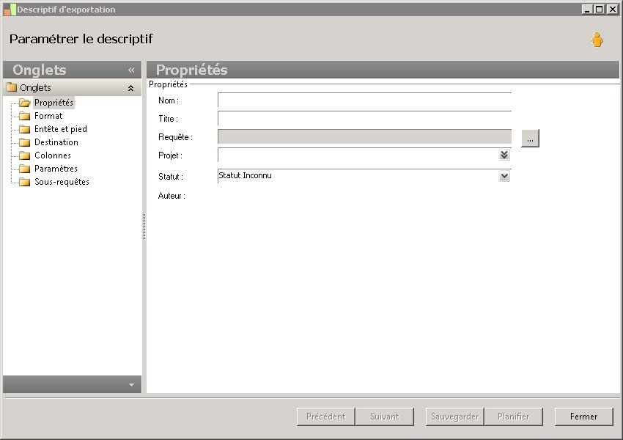Open the Projet dropdown list

(x=504, y=155)
